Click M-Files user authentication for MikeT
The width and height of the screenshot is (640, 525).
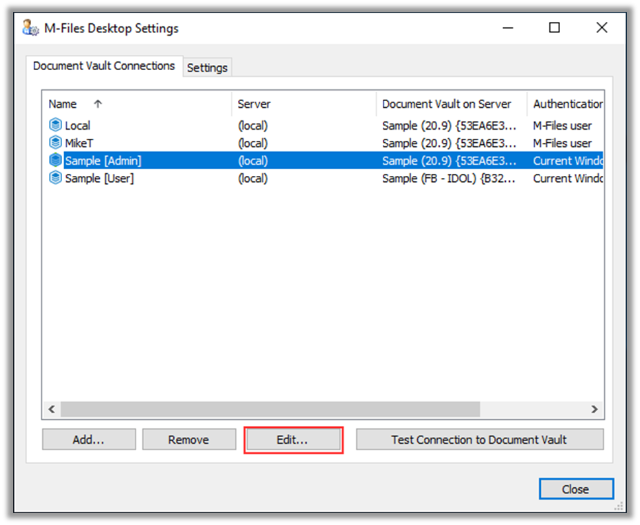(562, 143)
